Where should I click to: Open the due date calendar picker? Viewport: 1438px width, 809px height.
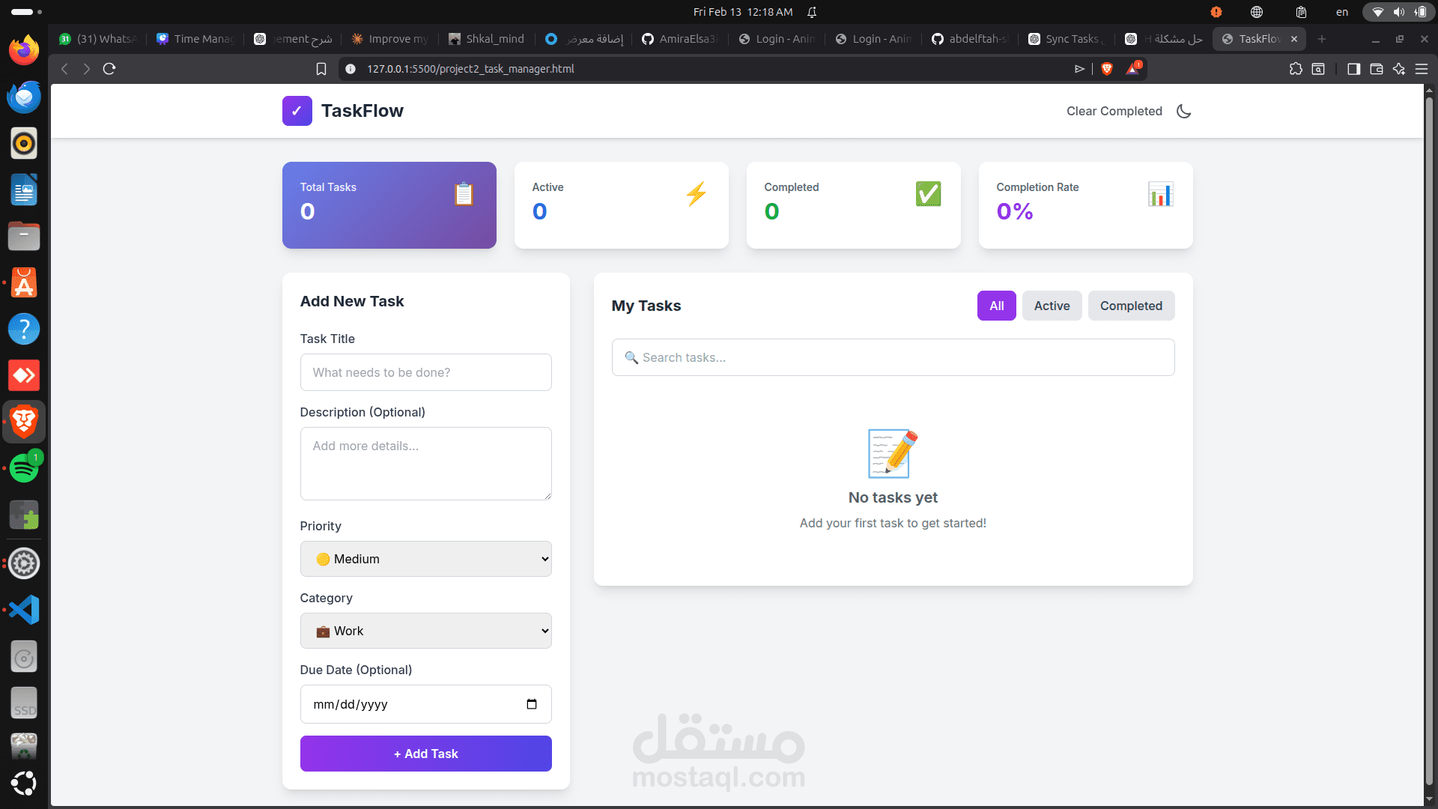[x=531, y=703]
